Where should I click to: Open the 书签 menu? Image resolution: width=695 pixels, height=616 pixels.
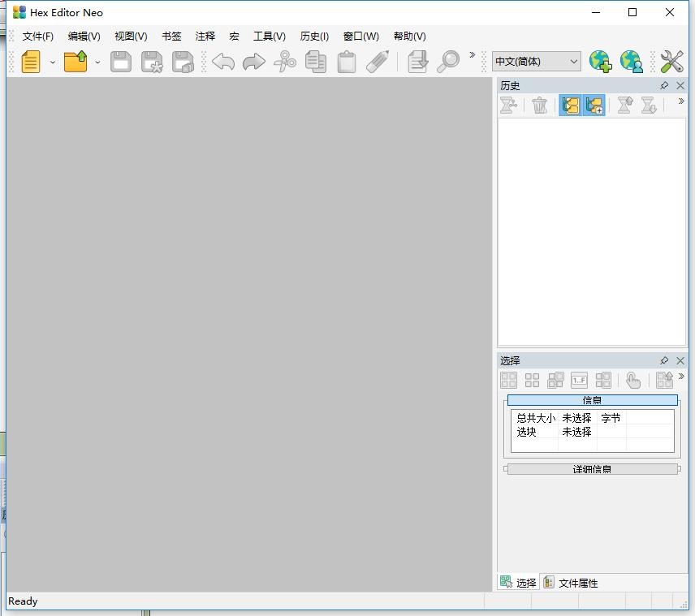pos(171,37)
